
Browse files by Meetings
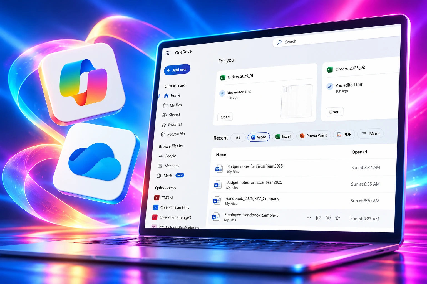pos(172,166)
